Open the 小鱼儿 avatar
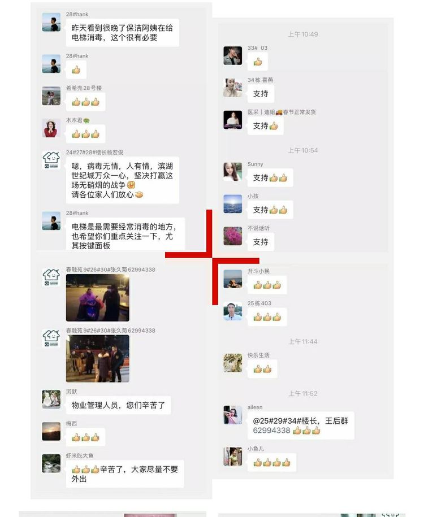424x517 pixels. point(232,457)
